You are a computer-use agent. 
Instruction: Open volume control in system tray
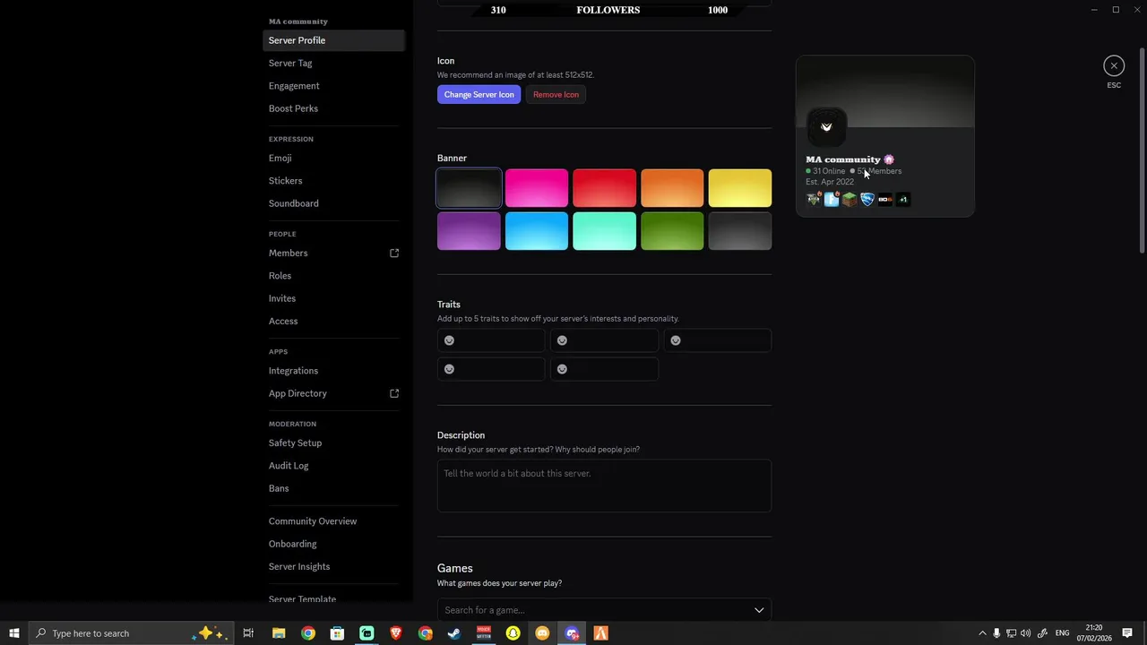tap(1025, 633)
